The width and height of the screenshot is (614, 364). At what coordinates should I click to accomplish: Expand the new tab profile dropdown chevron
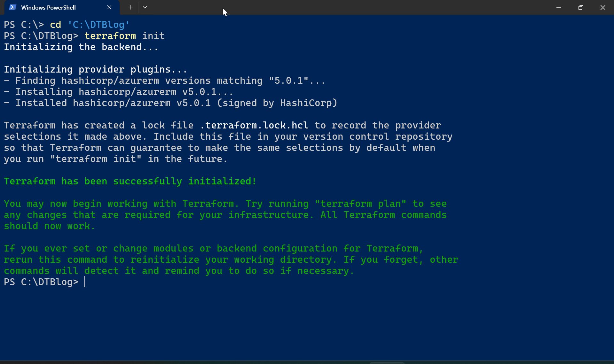tap(145, 7)
